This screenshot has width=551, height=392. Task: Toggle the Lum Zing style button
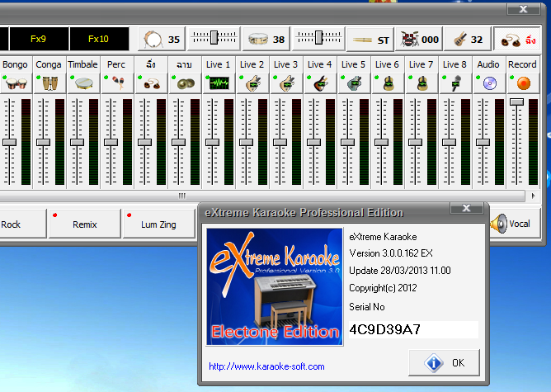[x=158, y=224]
